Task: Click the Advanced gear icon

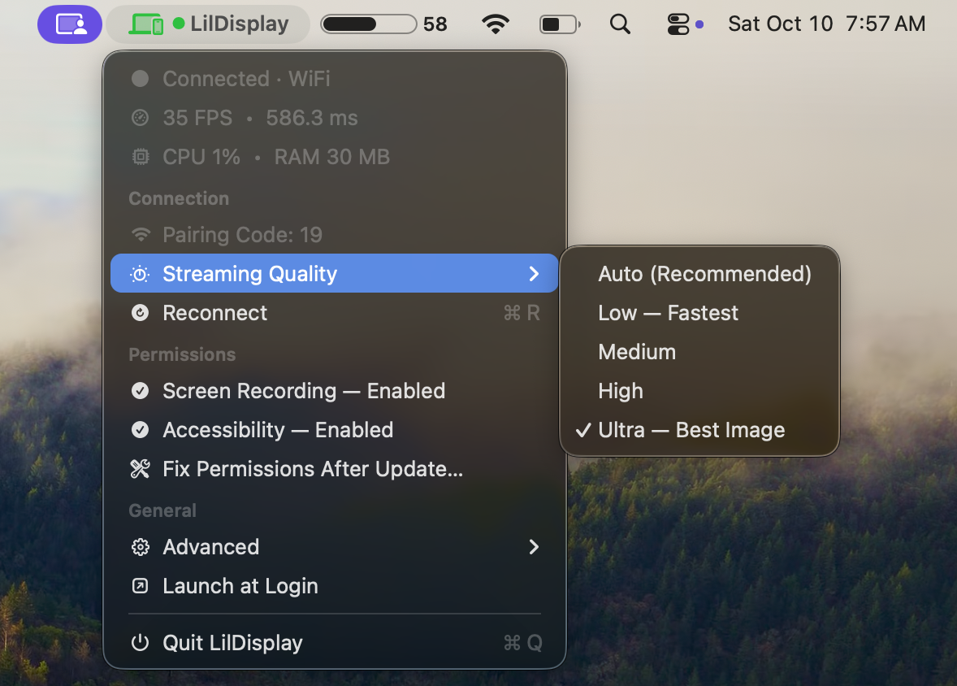Action: [x=141, y=547]
